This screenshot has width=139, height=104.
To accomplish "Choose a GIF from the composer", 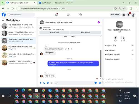I will (51, 83).
